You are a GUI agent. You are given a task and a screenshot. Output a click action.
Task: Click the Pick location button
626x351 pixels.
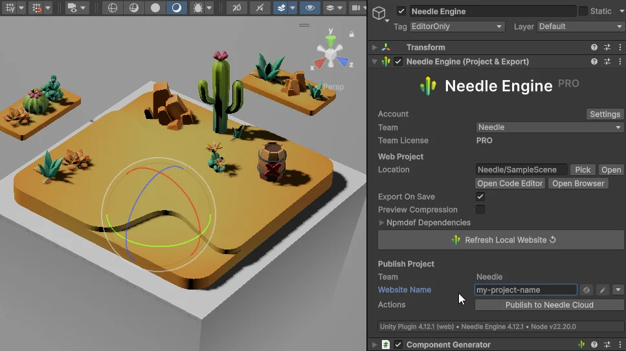583,169
